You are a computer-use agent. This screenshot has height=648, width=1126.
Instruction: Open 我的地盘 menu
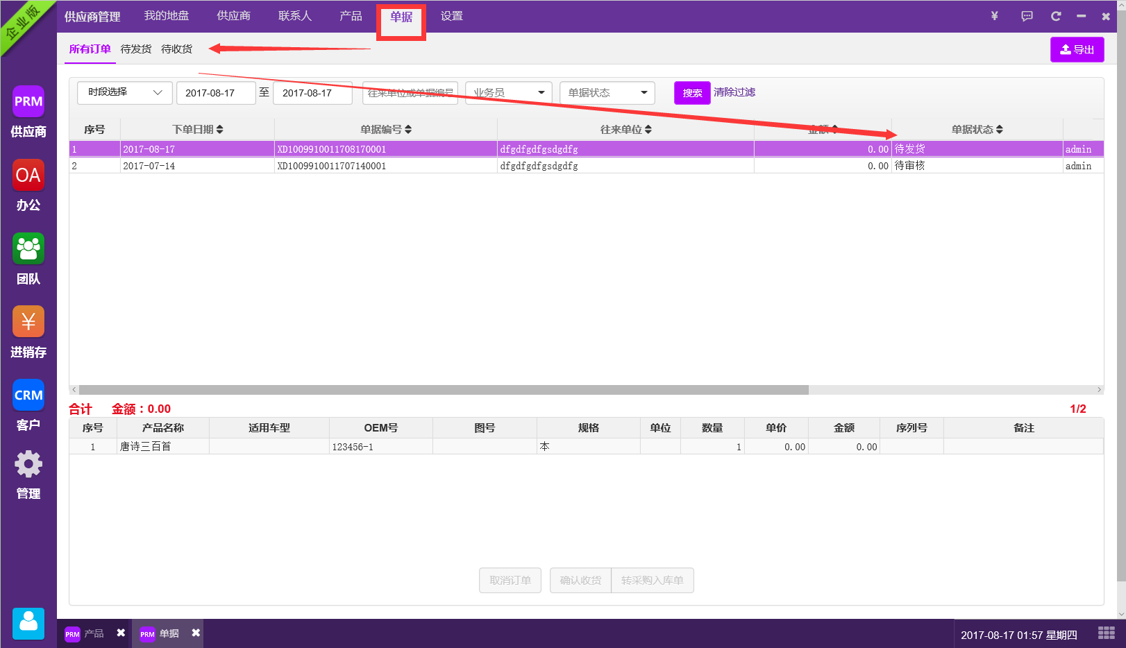[x=167, y=16]
